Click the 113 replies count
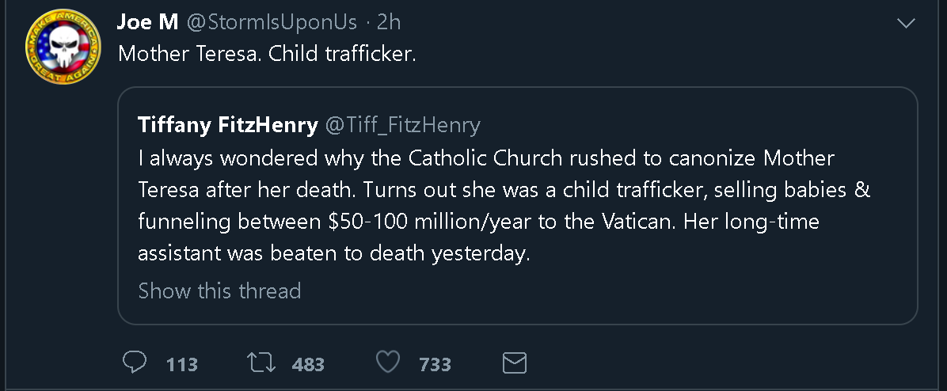The width and height of the screenshot is (947, 391). tap(182, 365)
